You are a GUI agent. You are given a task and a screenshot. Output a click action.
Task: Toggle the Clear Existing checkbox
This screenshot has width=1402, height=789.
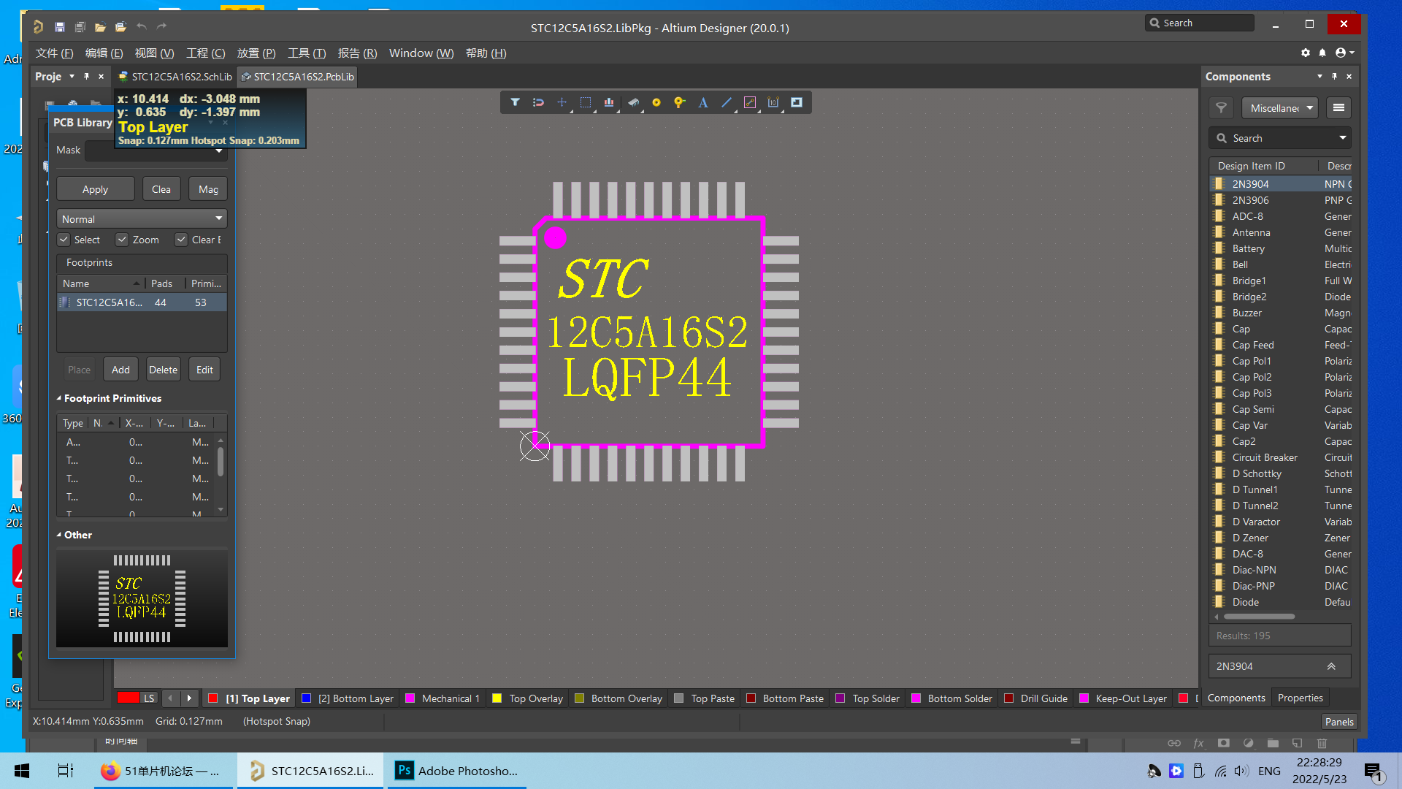(181, 240)
